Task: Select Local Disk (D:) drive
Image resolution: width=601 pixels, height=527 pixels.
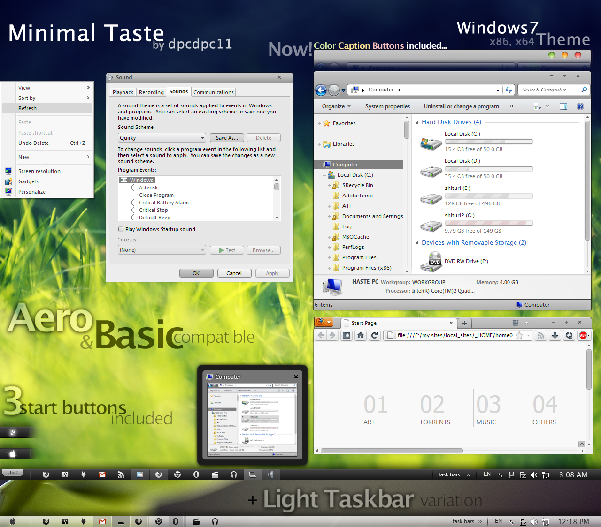Action: (476, 169)
